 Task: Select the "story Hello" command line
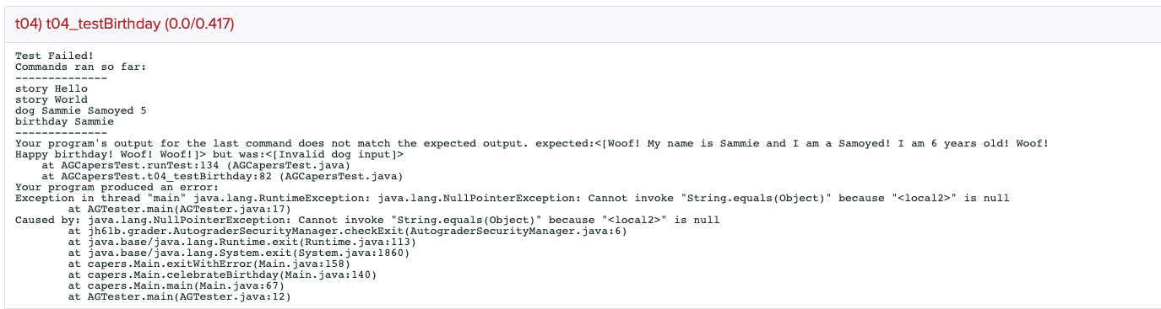[52, 88]
